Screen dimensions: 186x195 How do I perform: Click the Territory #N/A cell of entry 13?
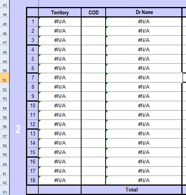(x=60, y=134)
